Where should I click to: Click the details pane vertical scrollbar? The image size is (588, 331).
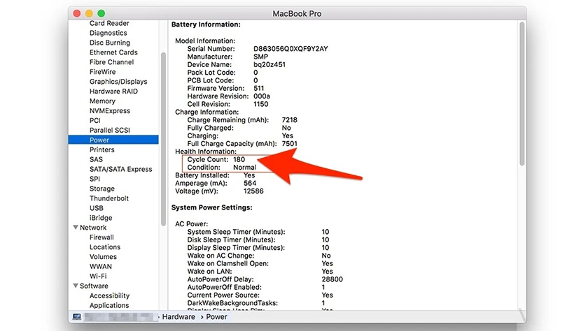point(521,94)
